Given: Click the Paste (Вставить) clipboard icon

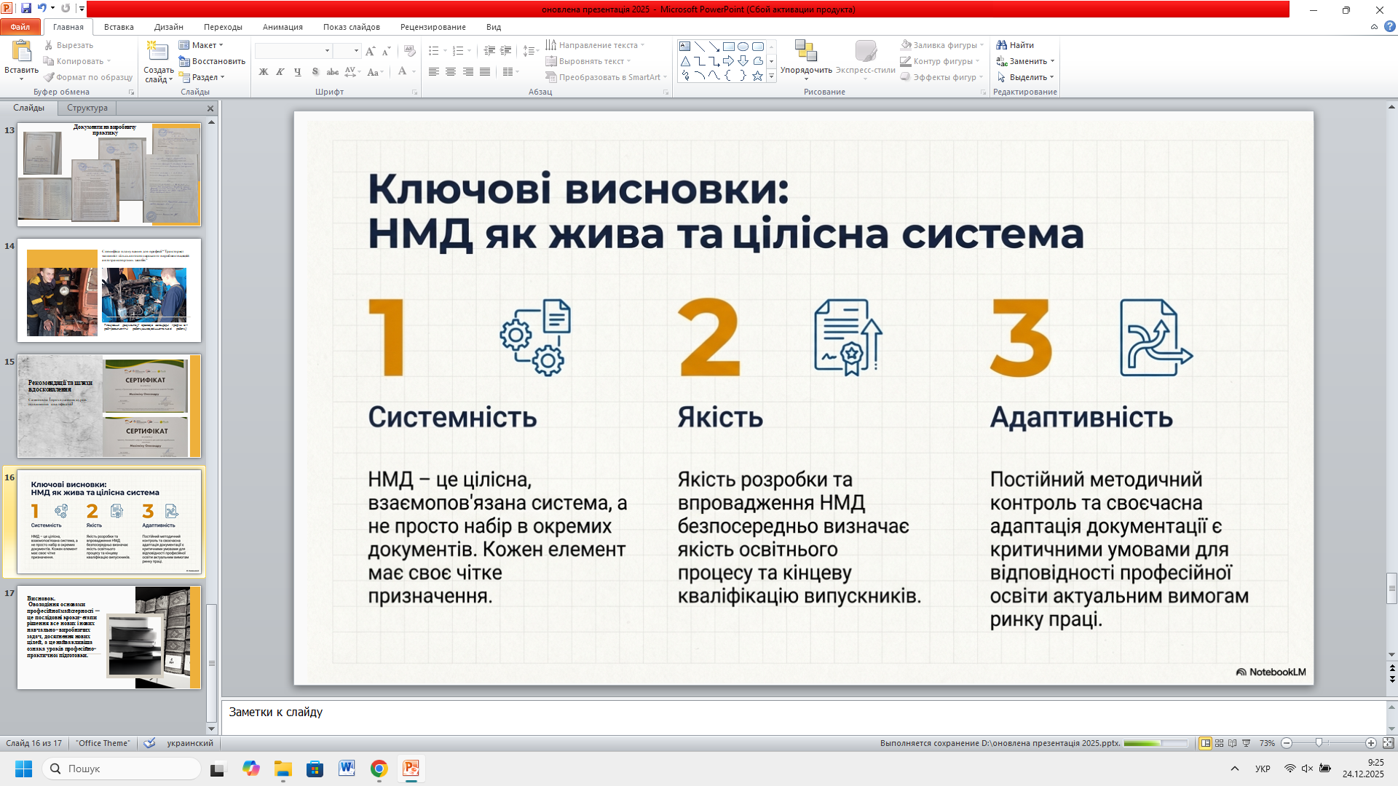Looking at the screenshot, I should click(x=21, y=52).
